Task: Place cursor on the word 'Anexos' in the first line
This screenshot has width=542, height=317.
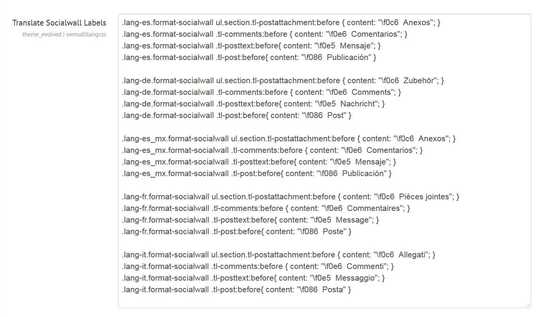Action: click(416, 22)
